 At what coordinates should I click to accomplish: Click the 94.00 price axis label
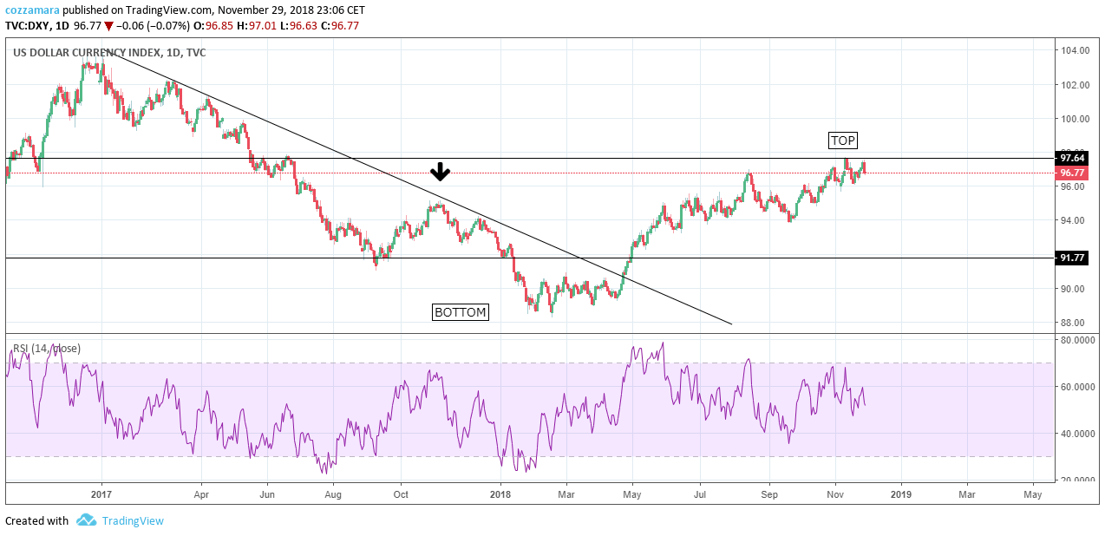pos(1075,220)
